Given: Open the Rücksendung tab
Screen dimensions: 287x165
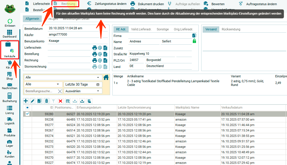Looking at the screenshot, I should (x=231, y=29).
